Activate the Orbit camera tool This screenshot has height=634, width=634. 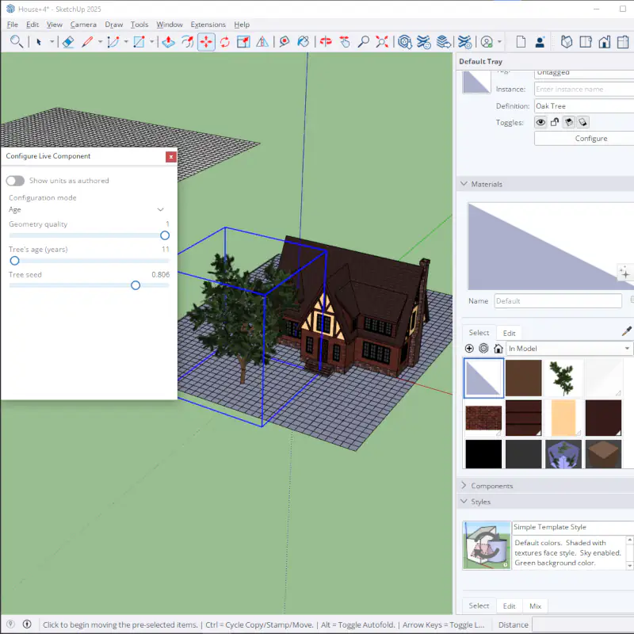point(325,42)
